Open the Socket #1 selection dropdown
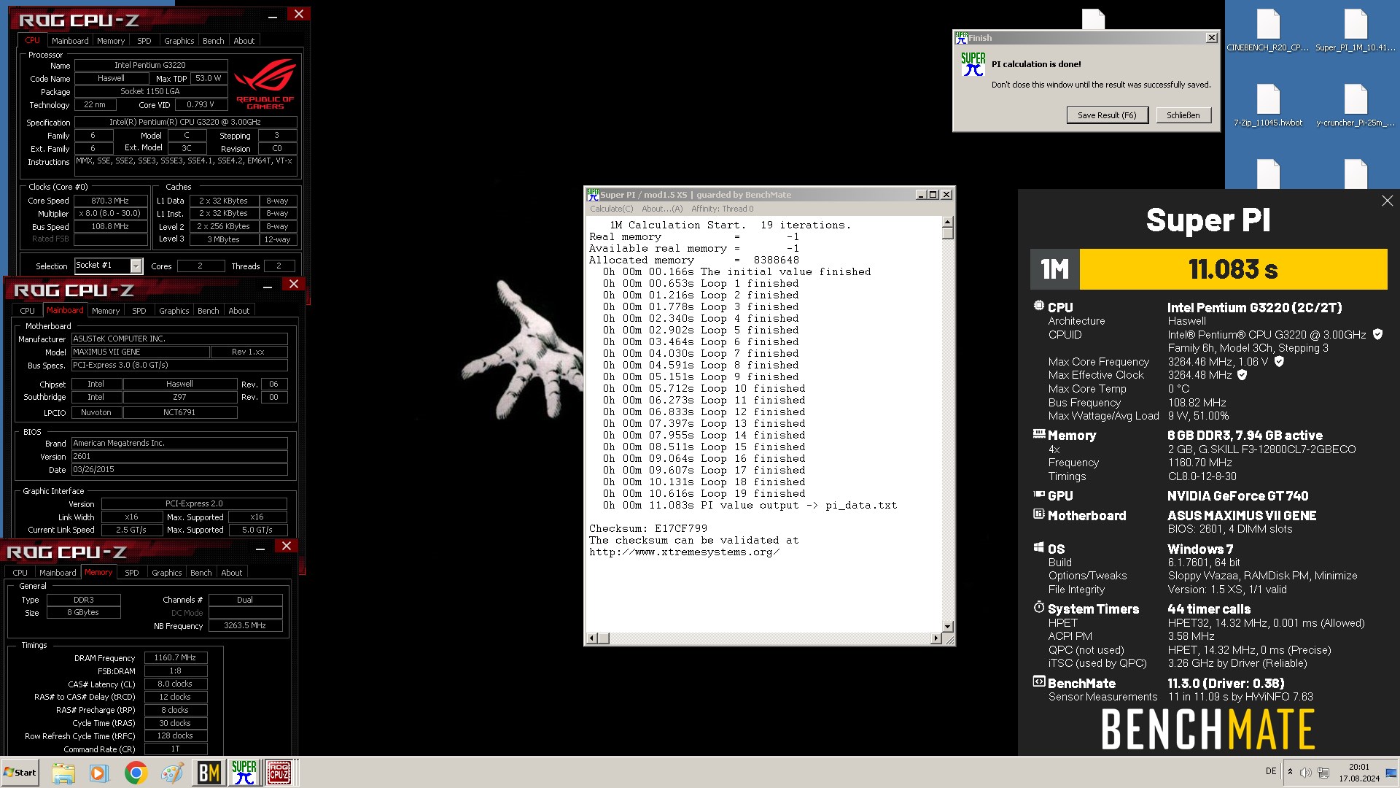 point(136,266)
